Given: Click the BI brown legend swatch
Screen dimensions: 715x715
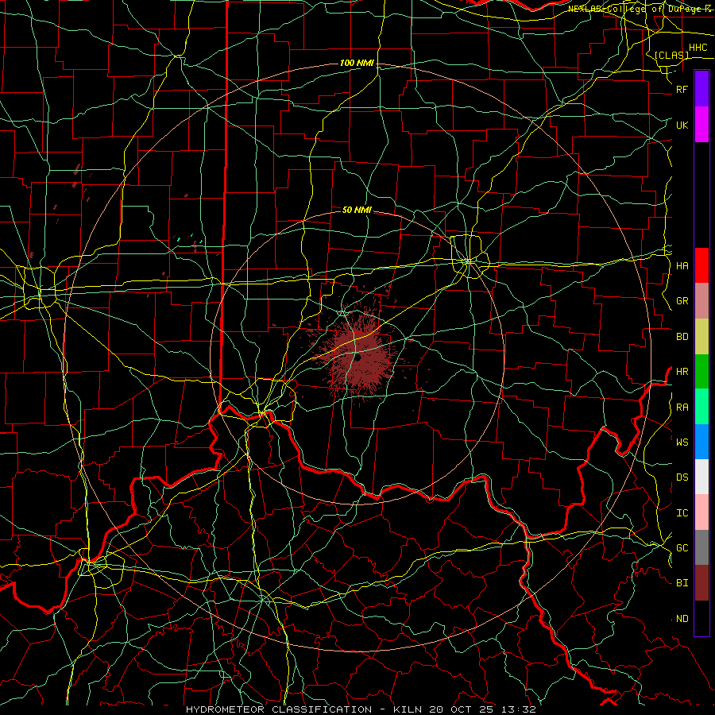Looking at the screenshot, I should click(x=701, y=583).
